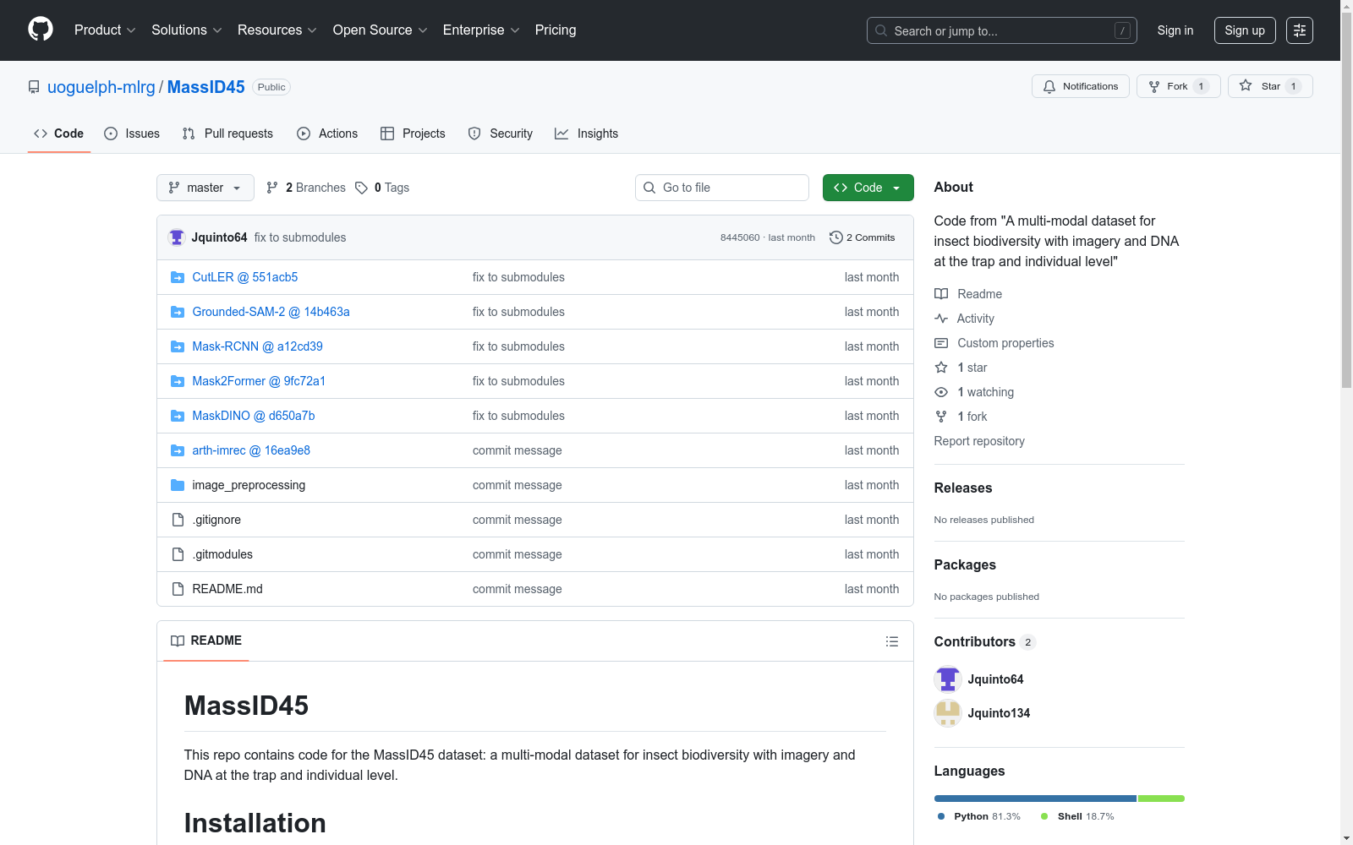View the 2 Branches link
Viewport: 1353px width, 845px height.
pyautogui.click(x=306, y=188)
